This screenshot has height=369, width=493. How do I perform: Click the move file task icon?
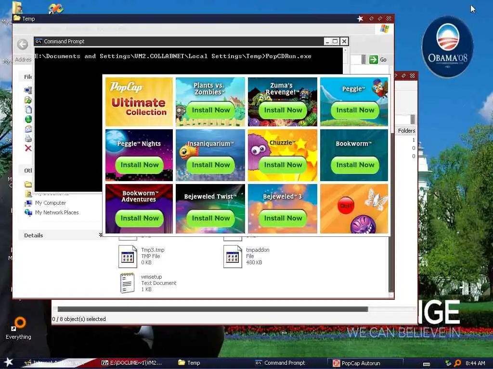(x=28, y=100)
